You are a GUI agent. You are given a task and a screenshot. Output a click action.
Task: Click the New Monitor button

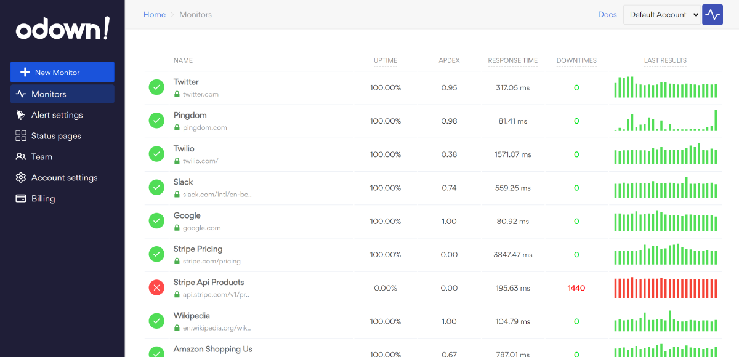[x=62, y=73]
